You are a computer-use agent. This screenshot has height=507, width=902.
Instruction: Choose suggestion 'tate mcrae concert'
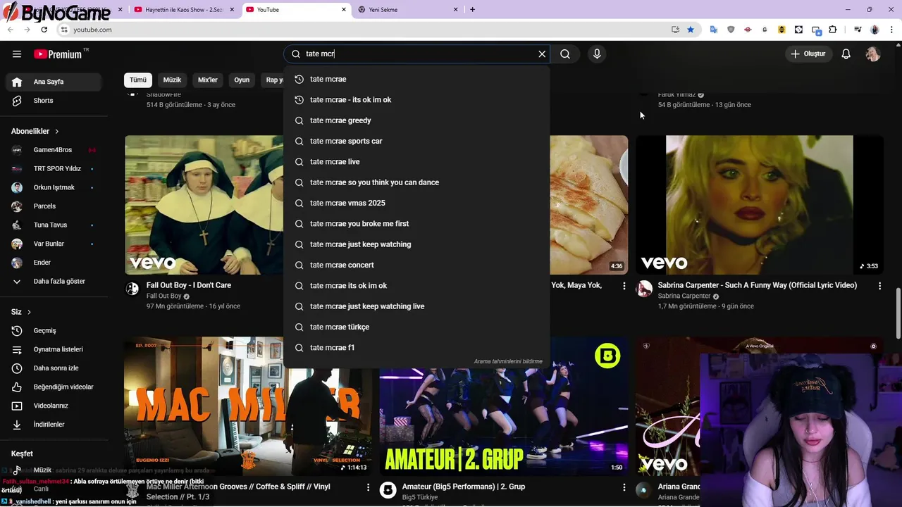[416, 265]
